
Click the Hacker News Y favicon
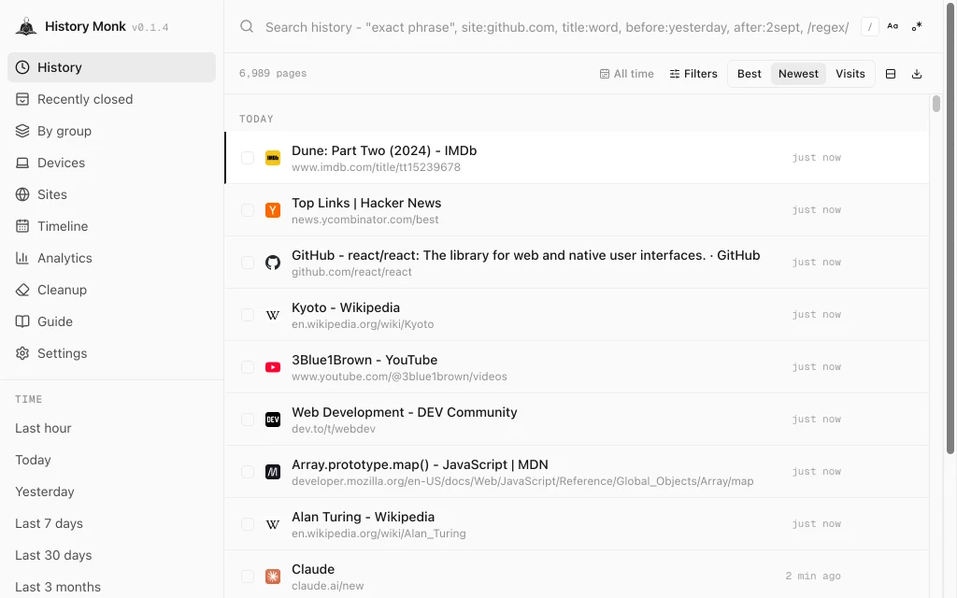click(x=273, y=210)
